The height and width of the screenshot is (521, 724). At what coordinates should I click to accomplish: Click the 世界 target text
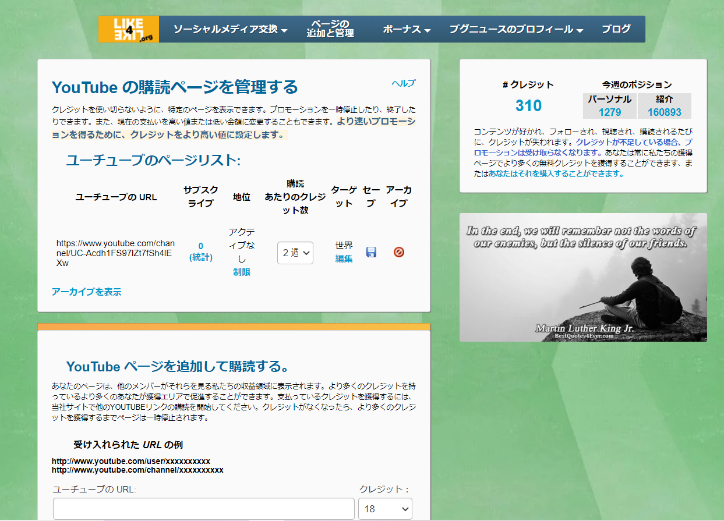pyautogui.click(x=344, y=245)
